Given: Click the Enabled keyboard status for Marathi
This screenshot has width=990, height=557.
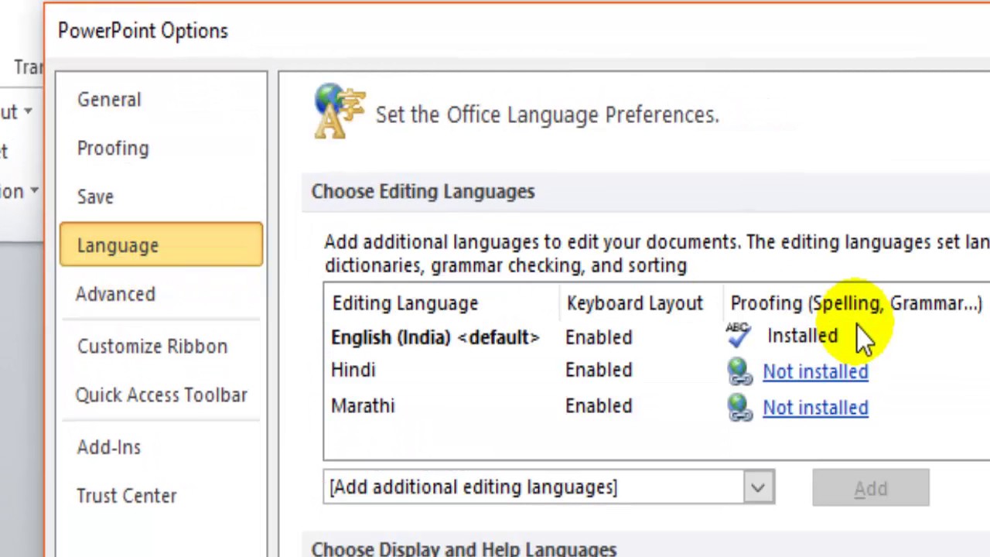Looking at the screenshot, I should (x=599, y=406).
